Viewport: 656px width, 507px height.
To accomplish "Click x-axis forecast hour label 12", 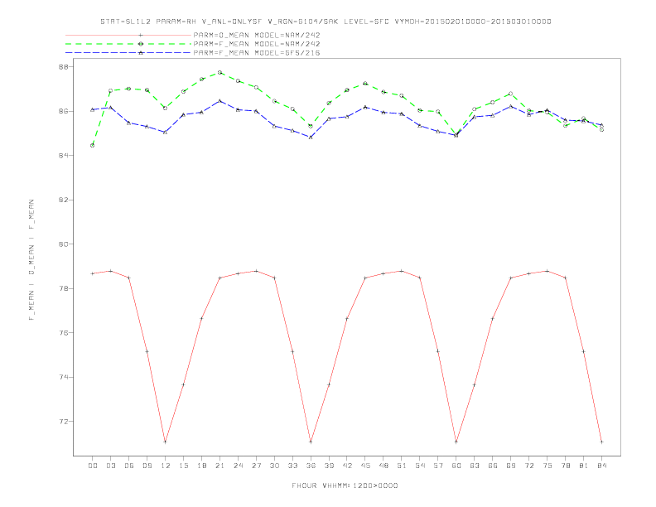I will coord(166,466).
